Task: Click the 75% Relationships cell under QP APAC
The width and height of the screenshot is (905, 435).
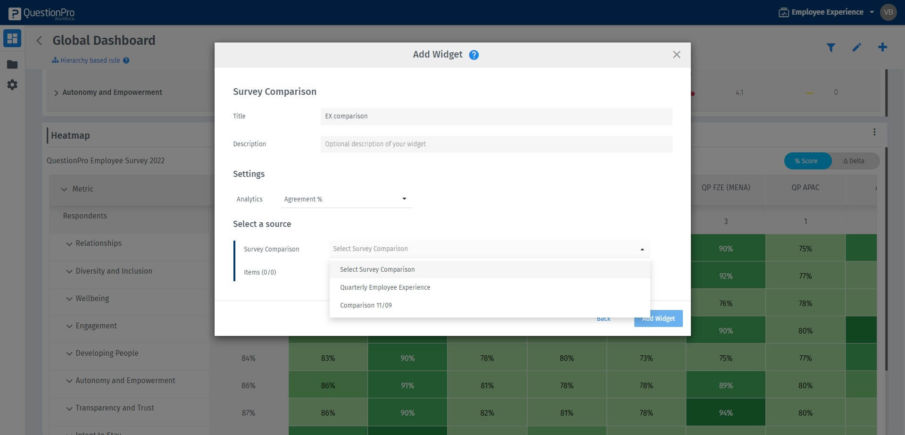Action: pyautogui.click(x=805, y=249)
